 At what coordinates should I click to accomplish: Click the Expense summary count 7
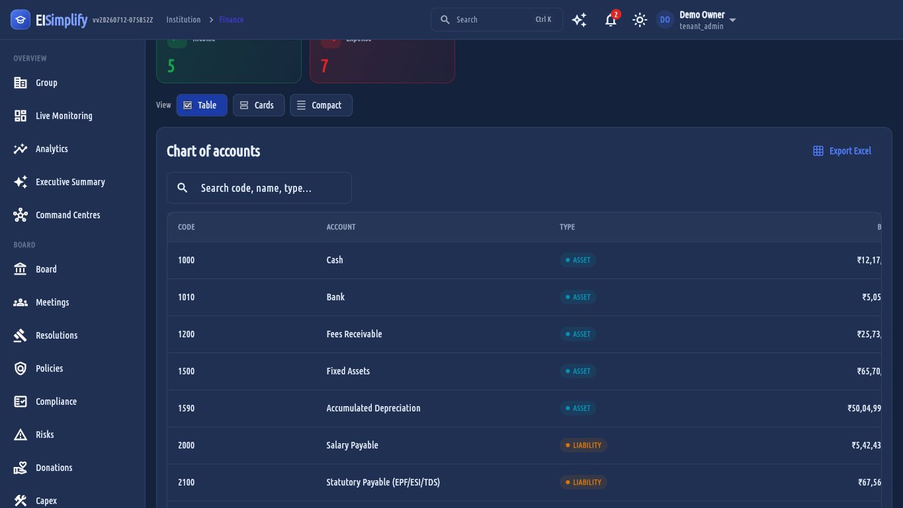(x=325, y=66)
